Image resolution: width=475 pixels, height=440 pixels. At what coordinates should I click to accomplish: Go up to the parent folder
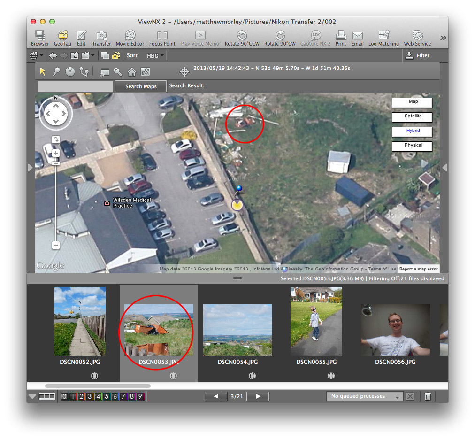(75, 55)
